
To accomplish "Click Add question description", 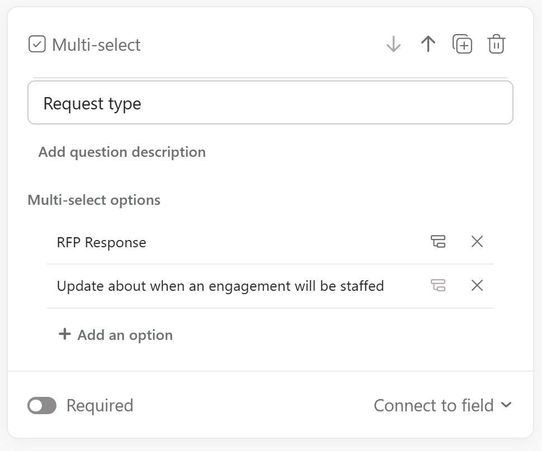I will click(122, 152).
